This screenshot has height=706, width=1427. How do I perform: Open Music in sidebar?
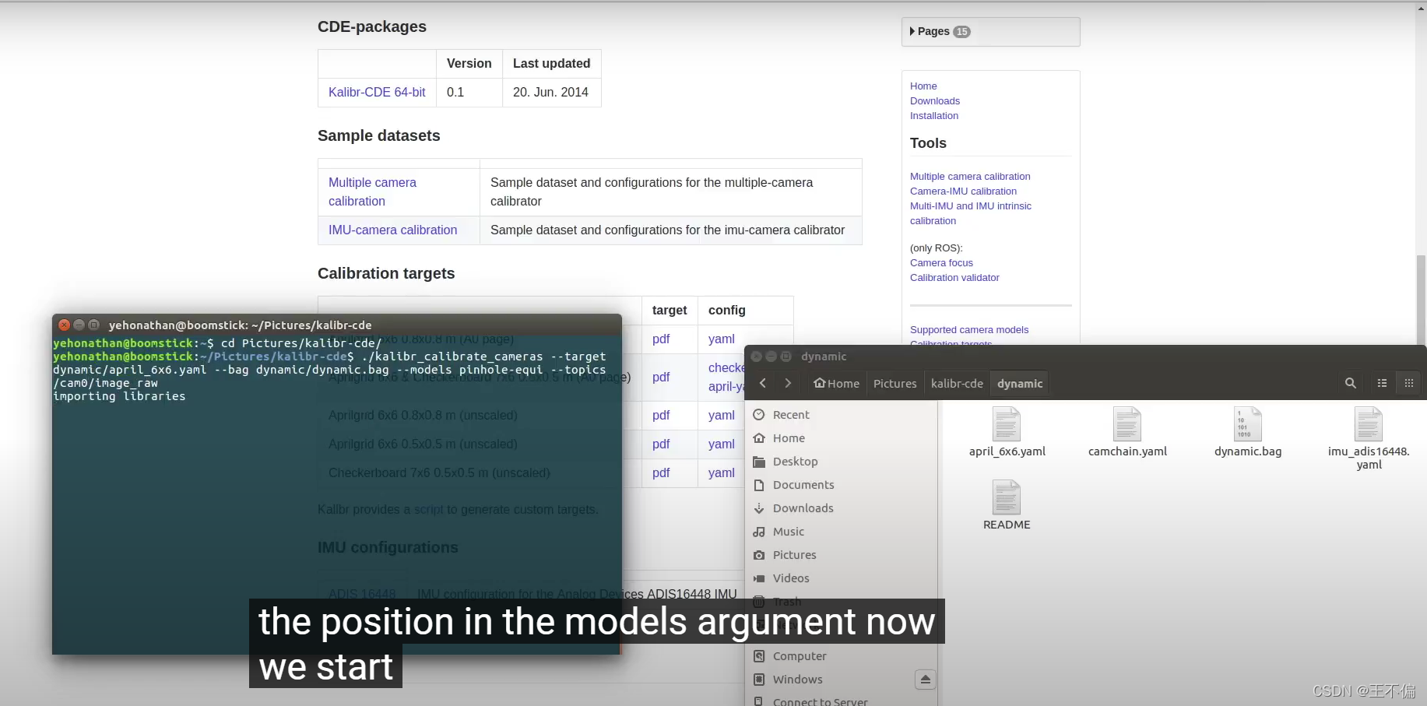pos(789,532)
